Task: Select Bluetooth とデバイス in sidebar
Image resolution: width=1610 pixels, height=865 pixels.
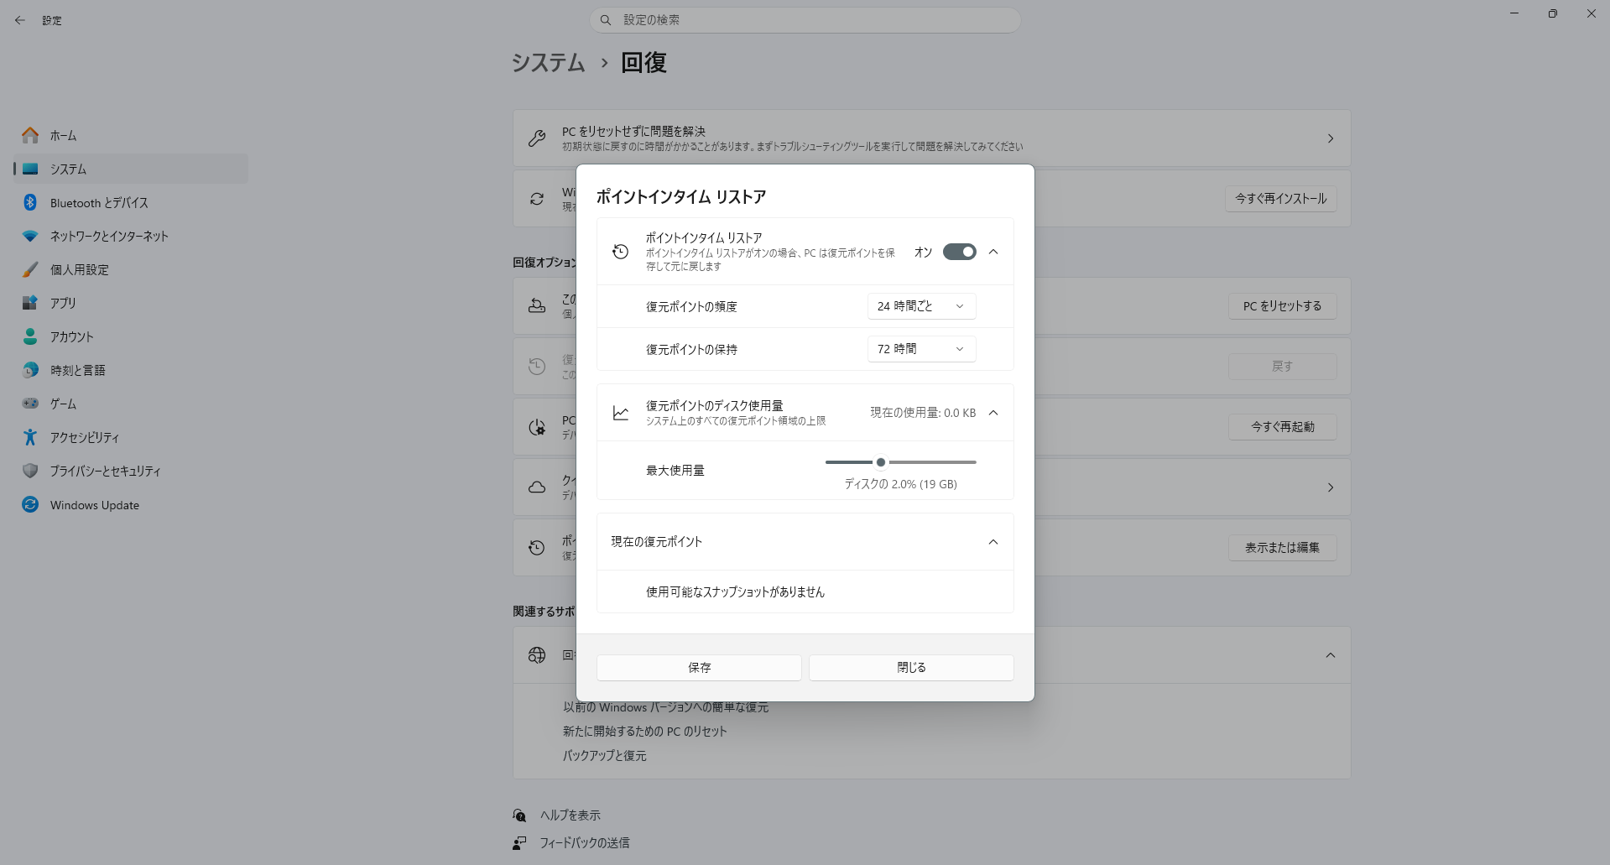Action: [131, 202]
